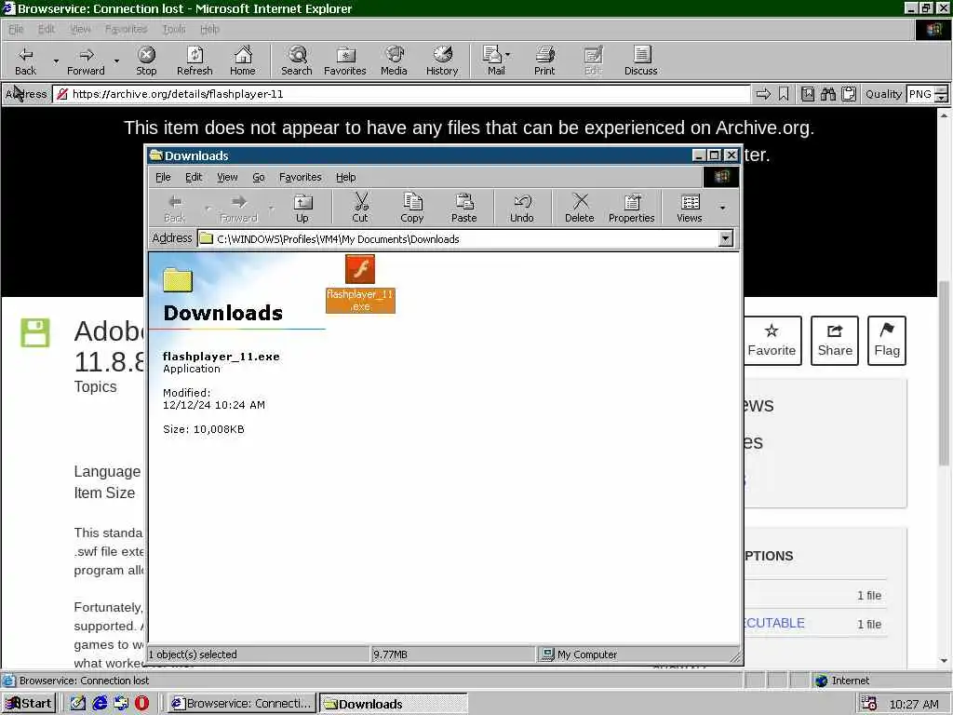Open the Downloads address path dropdown
This screenshot has width=953, height=715.
pyautogui.click(x=726, y=238)
